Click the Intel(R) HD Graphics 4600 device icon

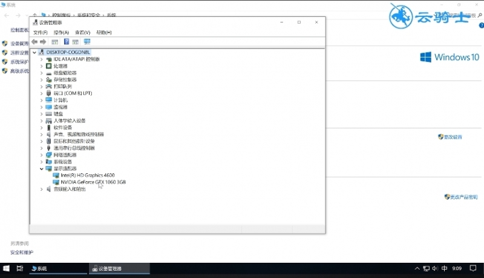pos(56,175)
